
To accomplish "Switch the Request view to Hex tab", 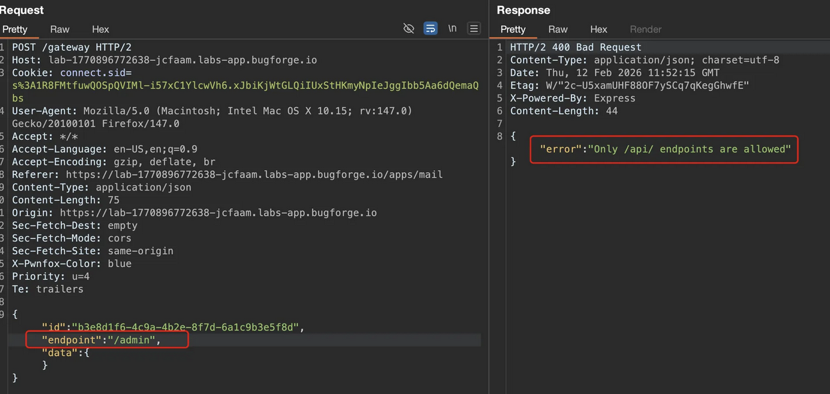I will 100,30.
